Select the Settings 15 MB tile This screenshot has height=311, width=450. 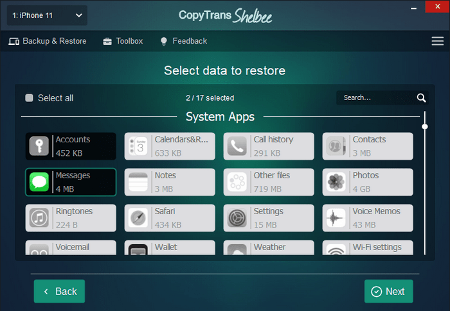click(269, 217)
